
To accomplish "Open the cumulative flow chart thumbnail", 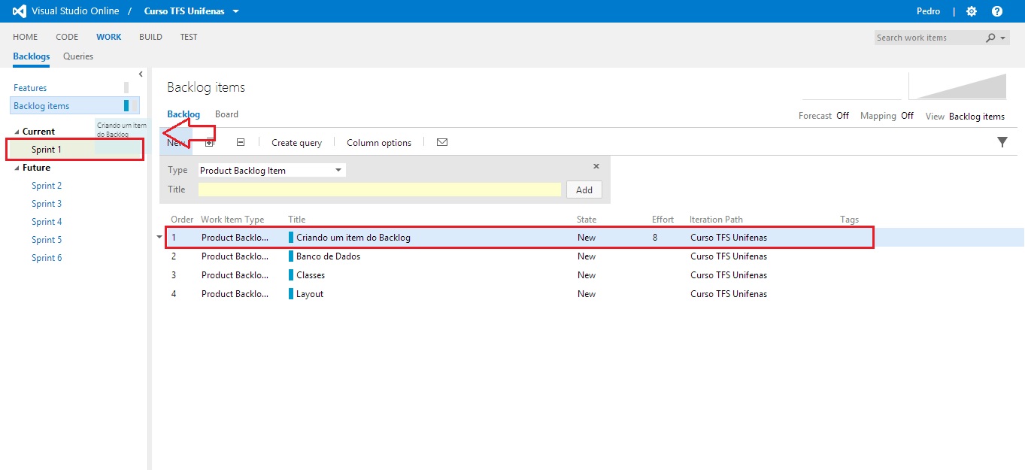I will tap(957, 86).
